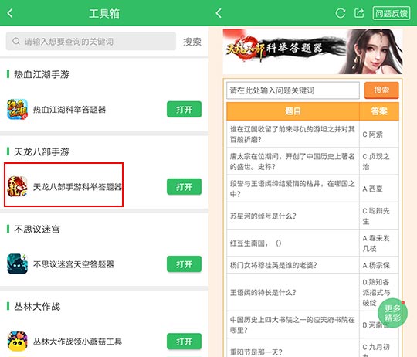The image size is (417, 357).
Task: Select 热血江湖科举答题器 list entry text
Action: pyautogui.click(x=69, y=109)
